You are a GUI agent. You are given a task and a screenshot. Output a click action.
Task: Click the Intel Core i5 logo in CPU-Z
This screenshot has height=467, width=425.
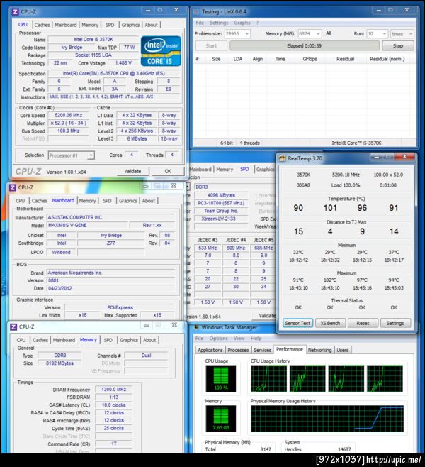click(161, 51)
